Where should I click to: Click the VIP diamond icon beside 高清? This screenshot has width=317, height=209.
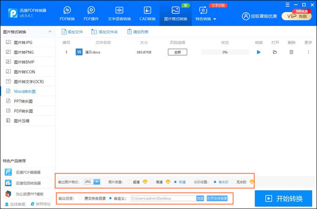click(x=168, y=182)
